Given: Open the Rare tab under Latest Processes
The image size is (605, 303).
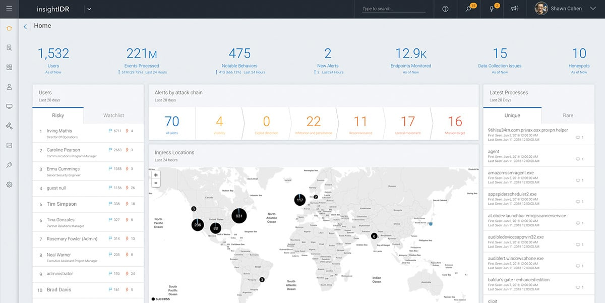Looking at the screenshot, I should point(567,115).
